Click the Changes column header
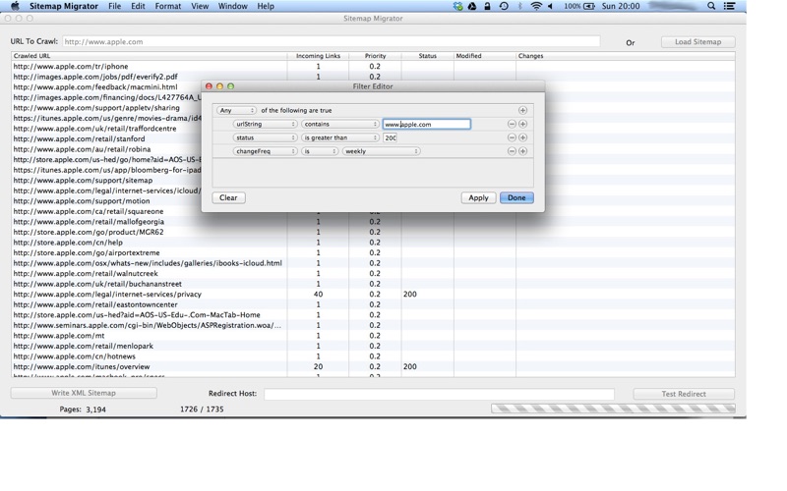Image resolution: width=787 pixels, height=491 pixels. pyautogui.click(x=626, y=56)
